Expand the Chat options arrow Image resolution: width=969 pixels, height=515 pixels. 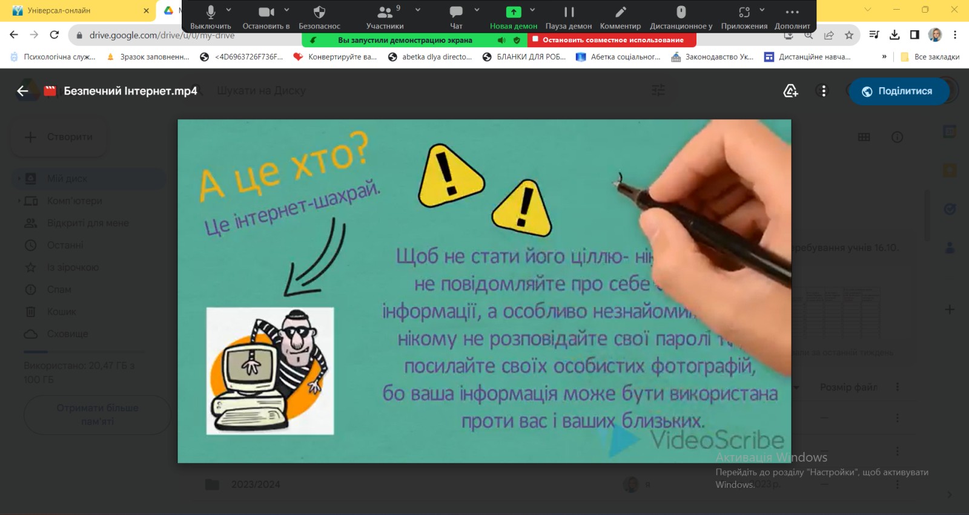coord(477,10)
